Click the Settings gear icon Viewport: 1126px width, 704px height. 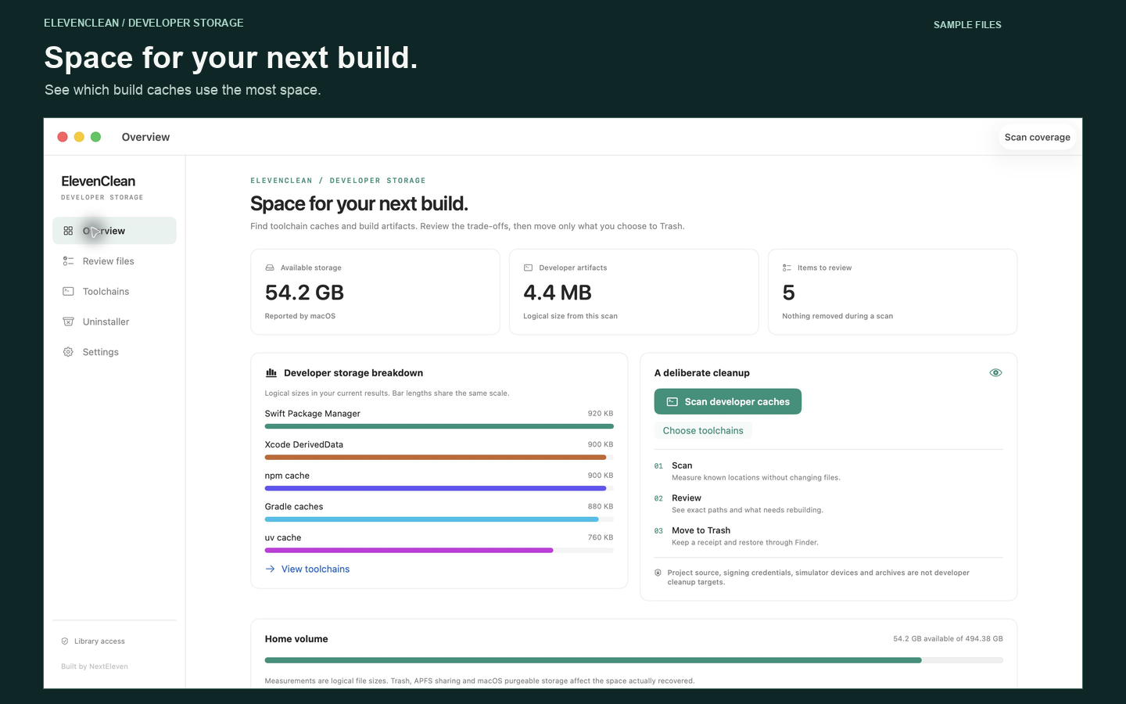(68, 352)
